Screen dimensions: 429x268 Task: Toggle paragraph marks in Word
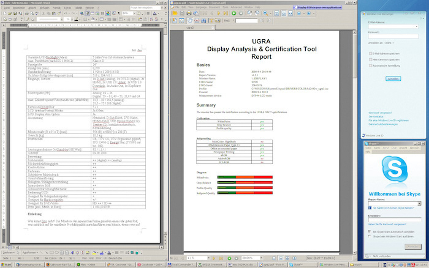(x=119, y=13)
